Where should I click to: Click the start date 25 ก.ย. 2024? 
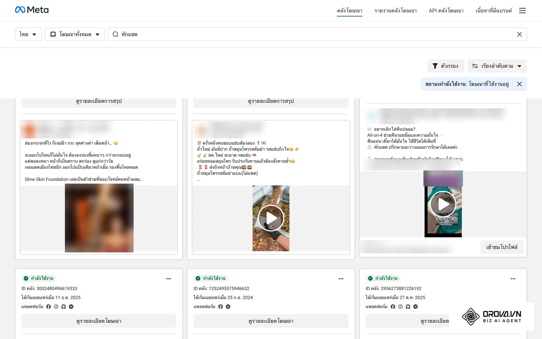tap(240, 298)
